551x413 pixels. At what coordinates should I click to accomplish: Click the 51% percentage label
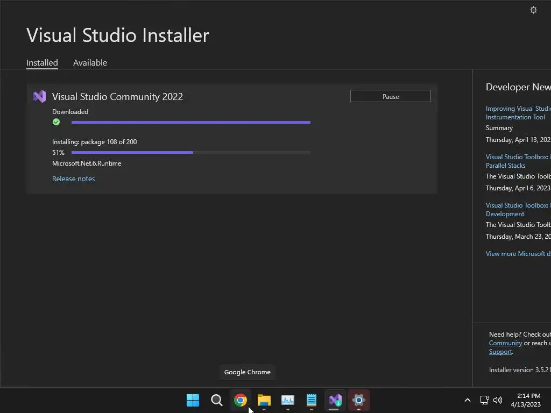pyautogui.click(x=58, y=152)
